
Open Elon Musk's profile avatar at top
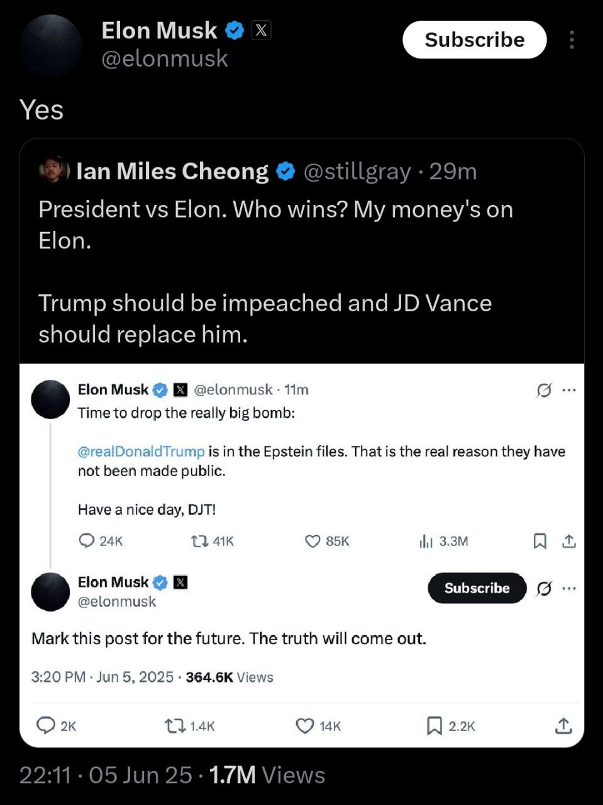point(50,46)
